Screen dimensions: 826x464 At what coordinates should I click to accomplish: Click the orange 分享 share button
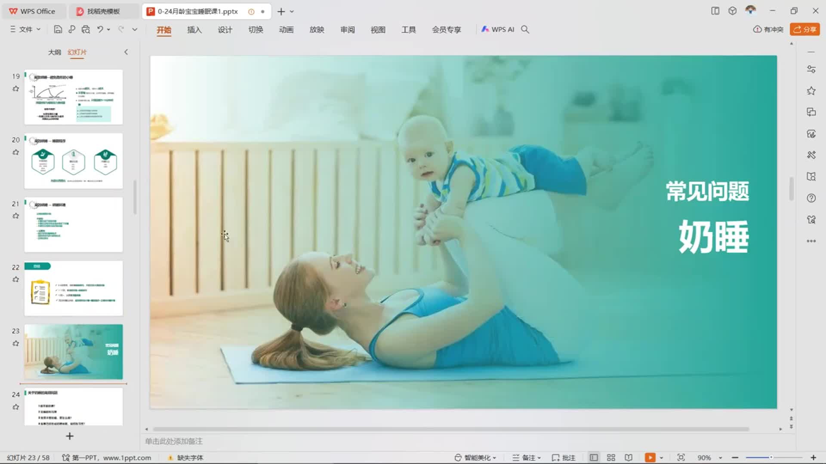point(804,29)
